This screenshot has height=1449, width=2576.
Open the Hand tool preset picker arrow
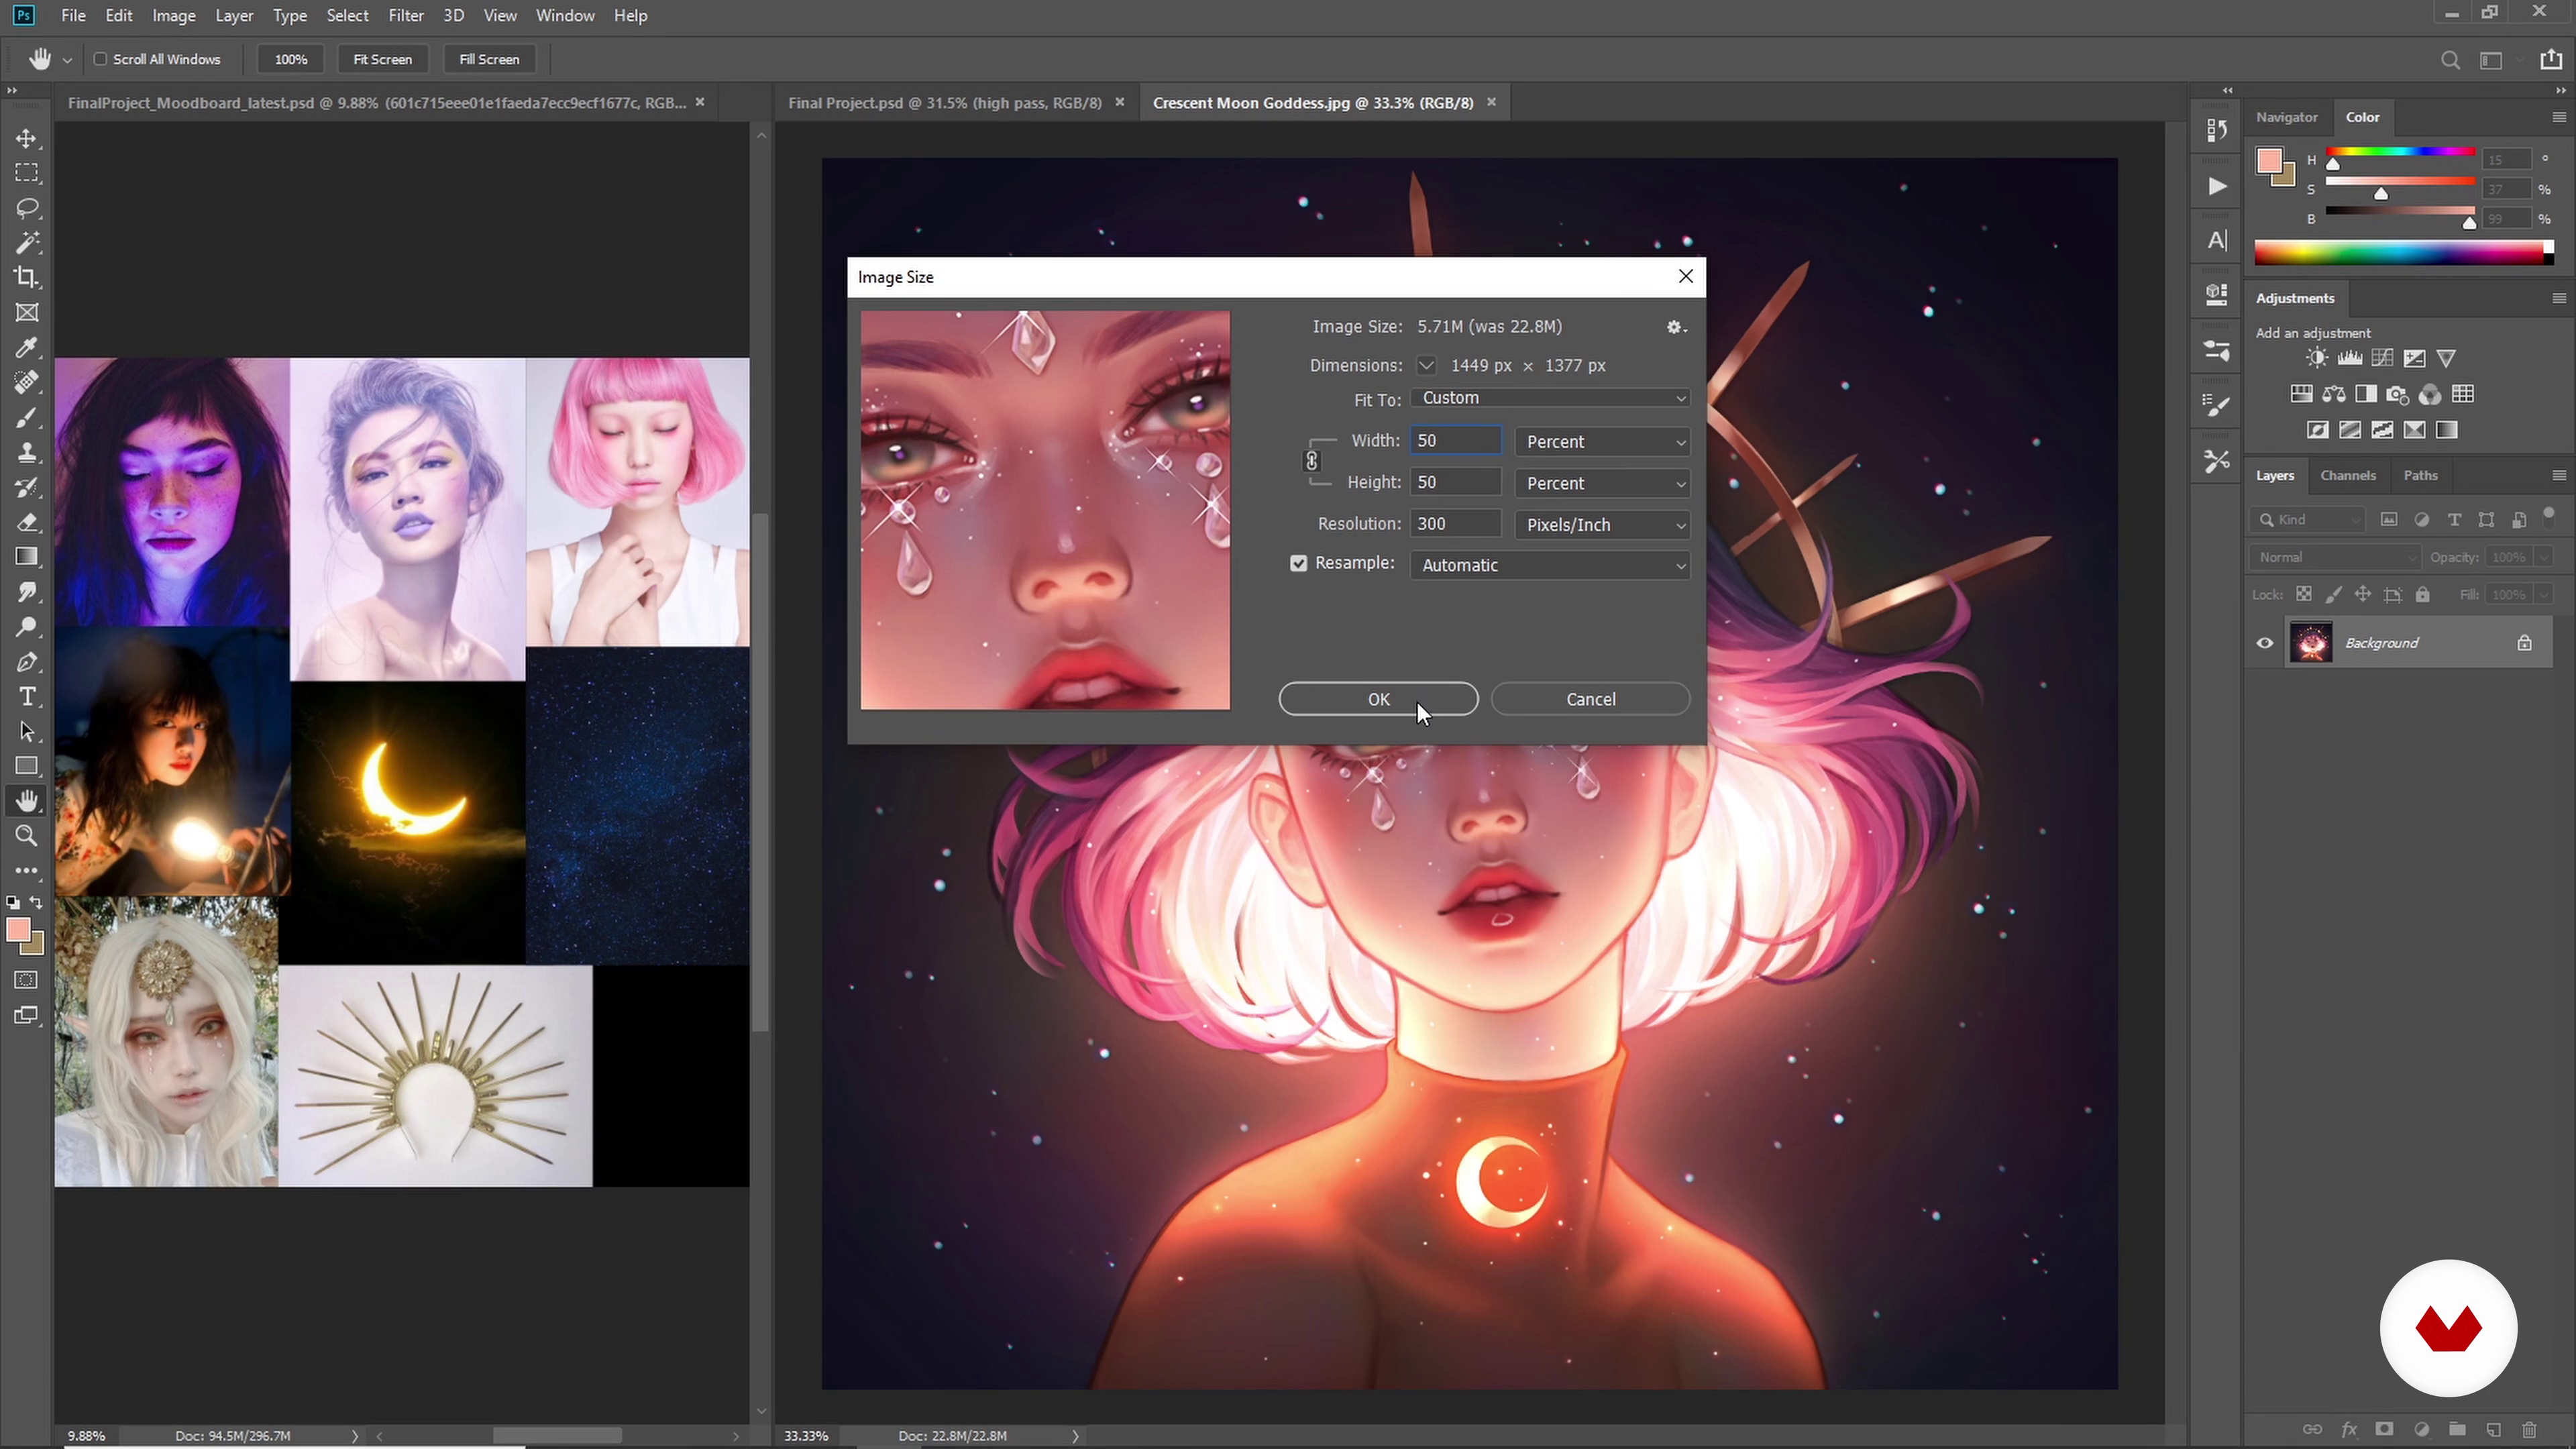click(67, 60)
